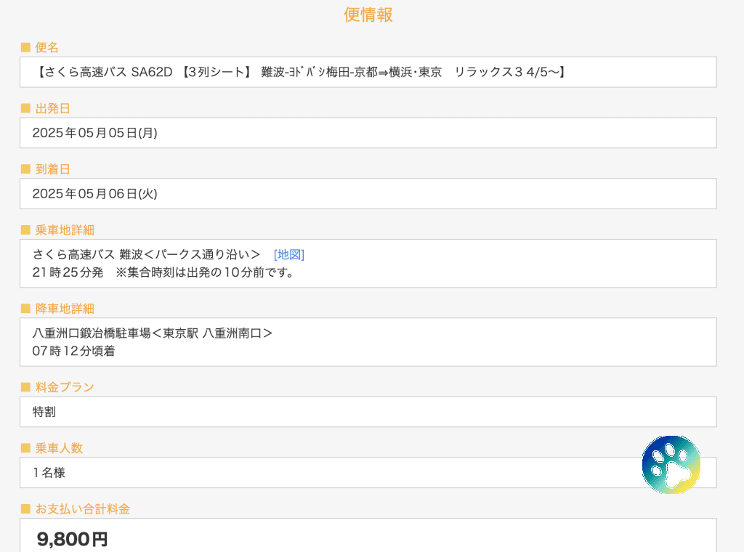
Task: Click the yellow square beside お支払い合計料金
Action: 25,509
